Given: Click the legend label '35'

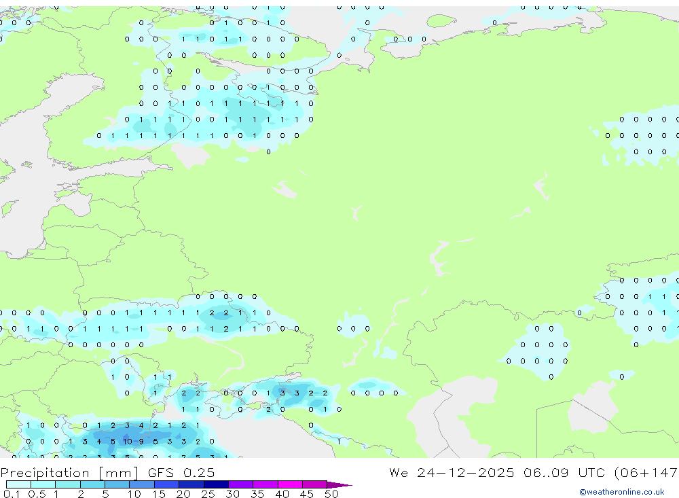Looking at the screenshot, I should [x=257, y=494].
